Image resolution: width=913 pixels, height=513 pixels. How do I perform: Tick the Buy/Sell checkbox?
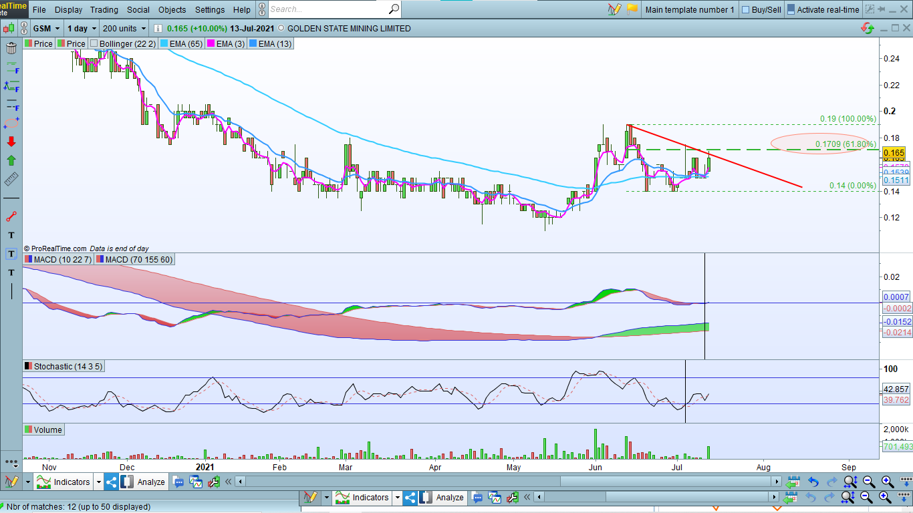[746, 9]
